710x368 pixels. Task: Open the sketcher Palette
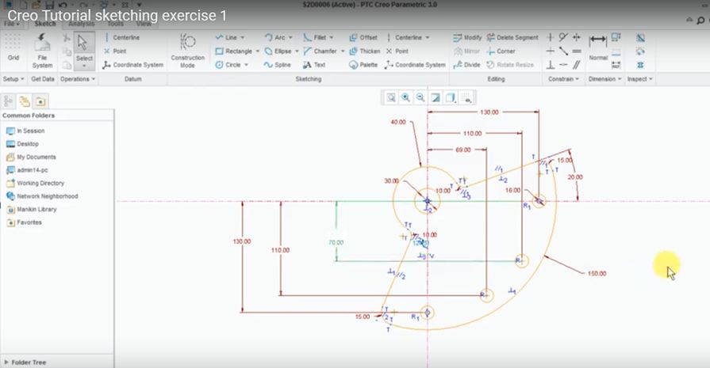point(363,65)
